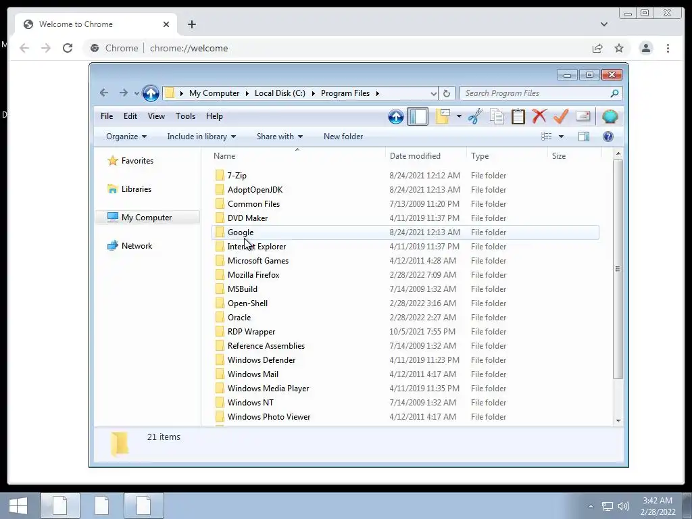Select the Open-Shell folder name
This screenshot has height=519, width=692.
(247, 303)
